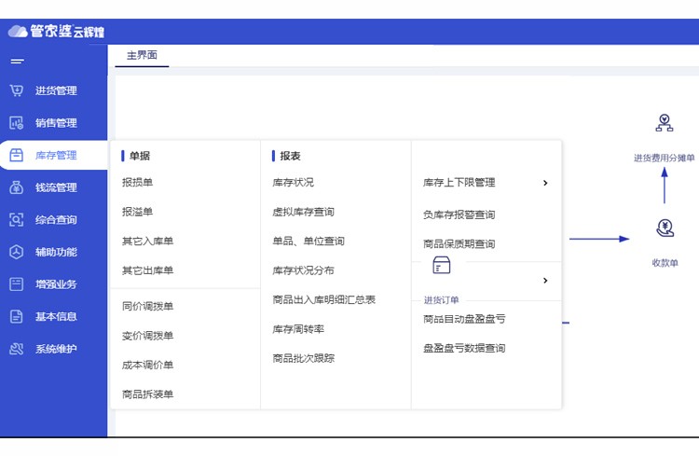The width and height of the screenshot is (699, 456).
Task: Expand the submenu arrow above 进货订单
Action: (545, 280)
